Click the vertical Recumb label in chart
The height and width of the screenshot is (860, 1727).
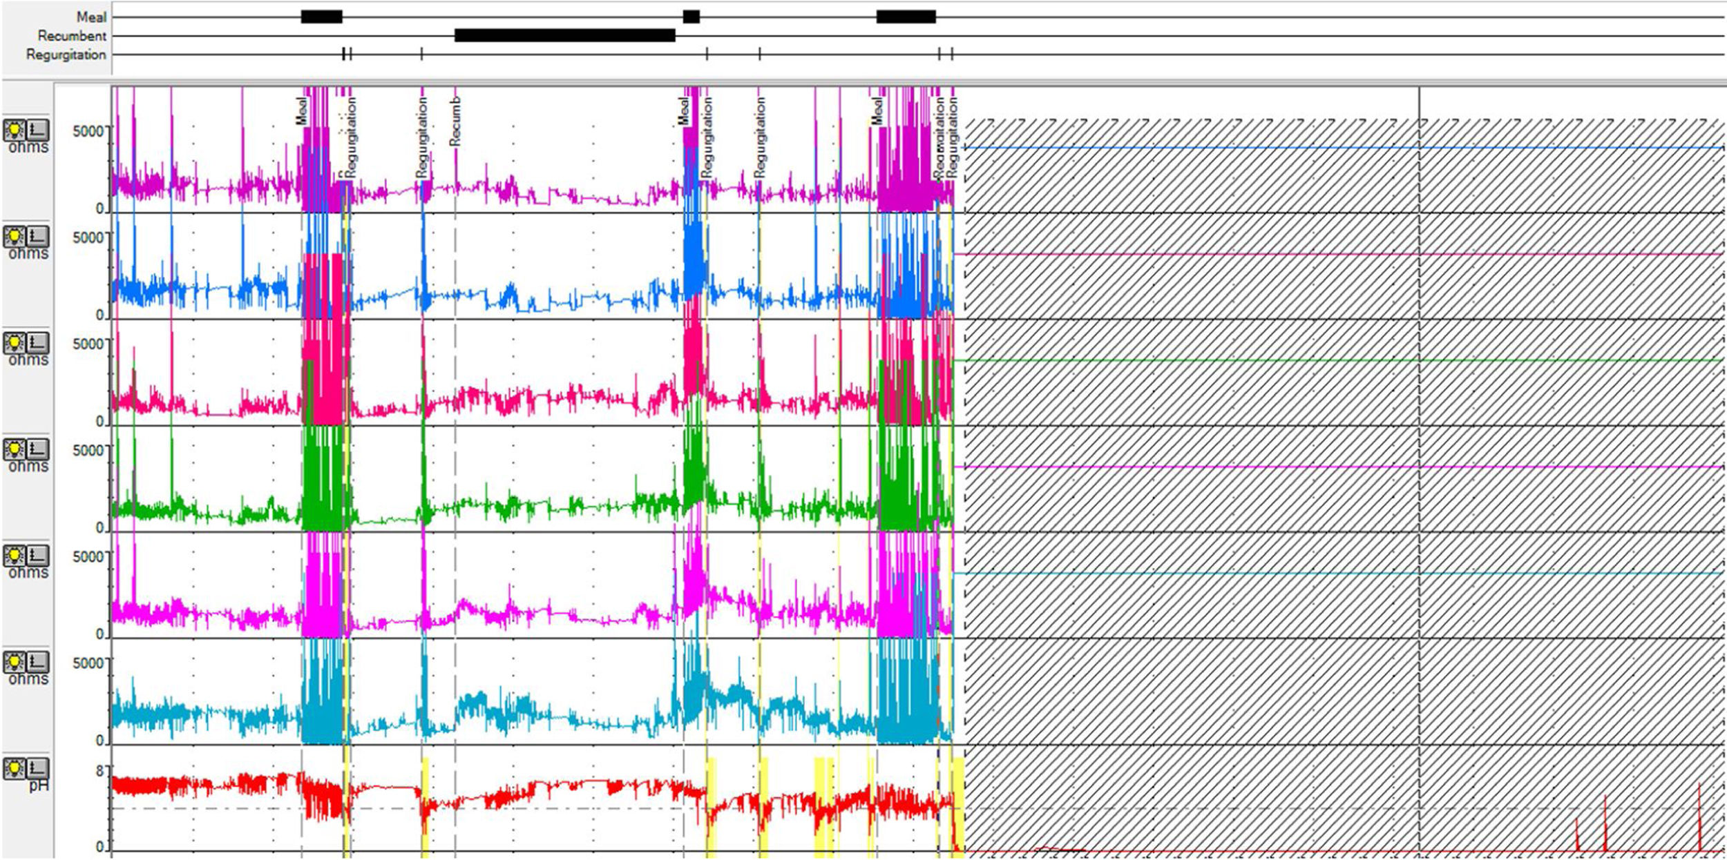tap(455, 121)
